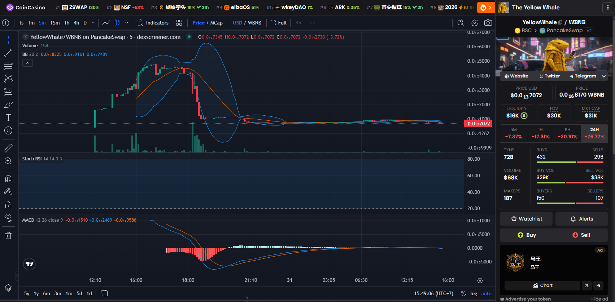Undo the last chart action
Viewport: 615px width, 302px height.
click(x=299, y=23)
